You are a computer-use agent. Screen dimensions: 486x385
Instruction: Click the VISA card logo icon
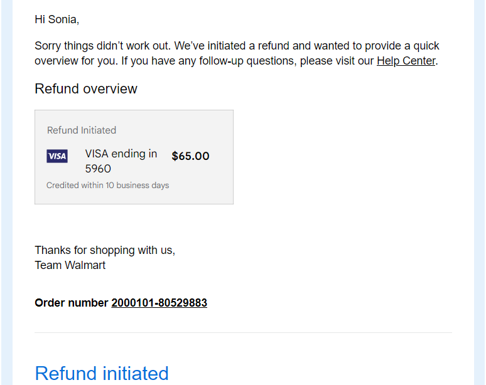tap(57, 156)
